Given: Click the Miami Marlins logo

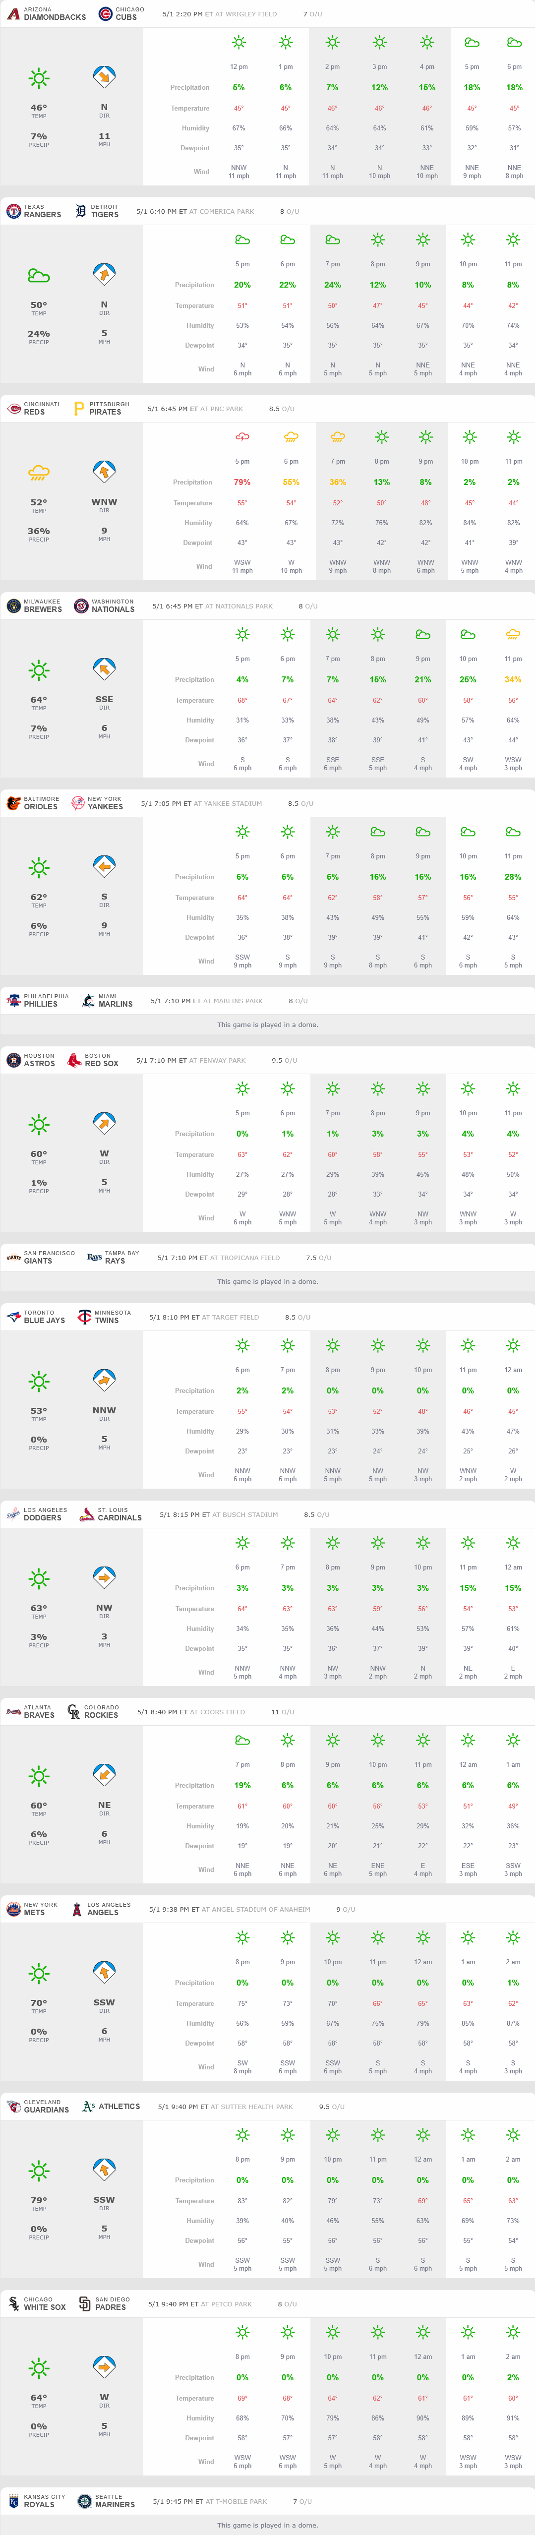Looking at the screenshot, I should coord(89,1001).
